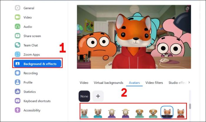Select the first cow avatar in purple hoodie

[112, 113]
